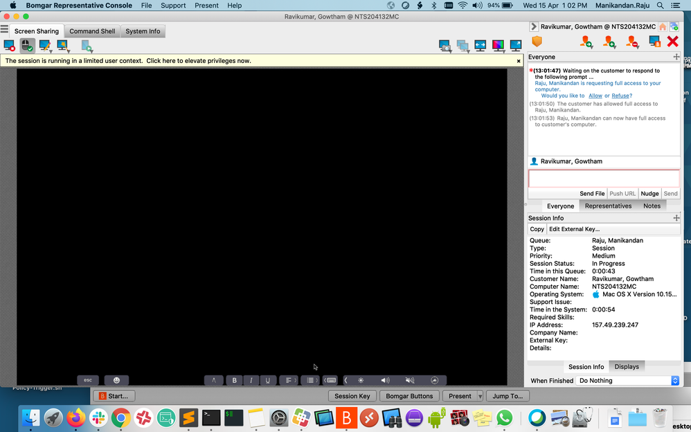The width and height of the screenshot is (691, 432).
Task: Open the Help menu in menu bar
Action: [235, 6]
